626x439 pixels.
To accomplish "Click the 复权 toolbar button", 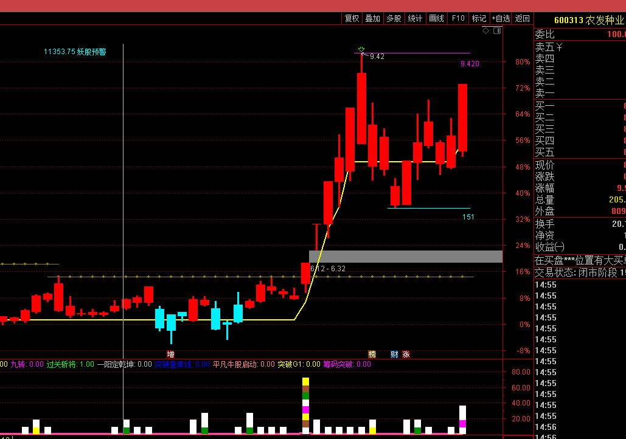I will click(x=352, y=18).
